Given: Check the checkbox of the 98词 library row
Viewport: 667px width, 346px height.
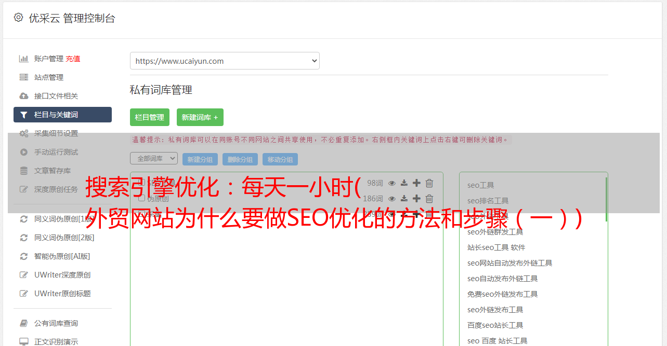Looking at the screenshot, I should pos(141,183).
